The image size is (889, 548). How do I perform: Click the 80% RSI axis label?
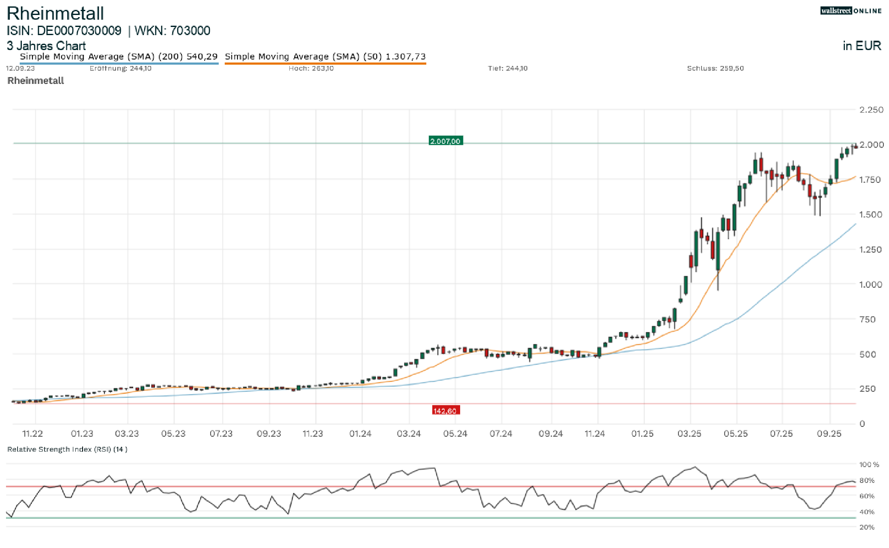(x=867, y=480)
